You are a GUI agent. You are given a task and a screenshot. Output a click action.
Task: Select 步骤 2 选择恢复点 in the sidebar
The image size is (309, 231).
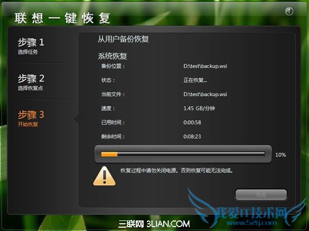point(31,82)
